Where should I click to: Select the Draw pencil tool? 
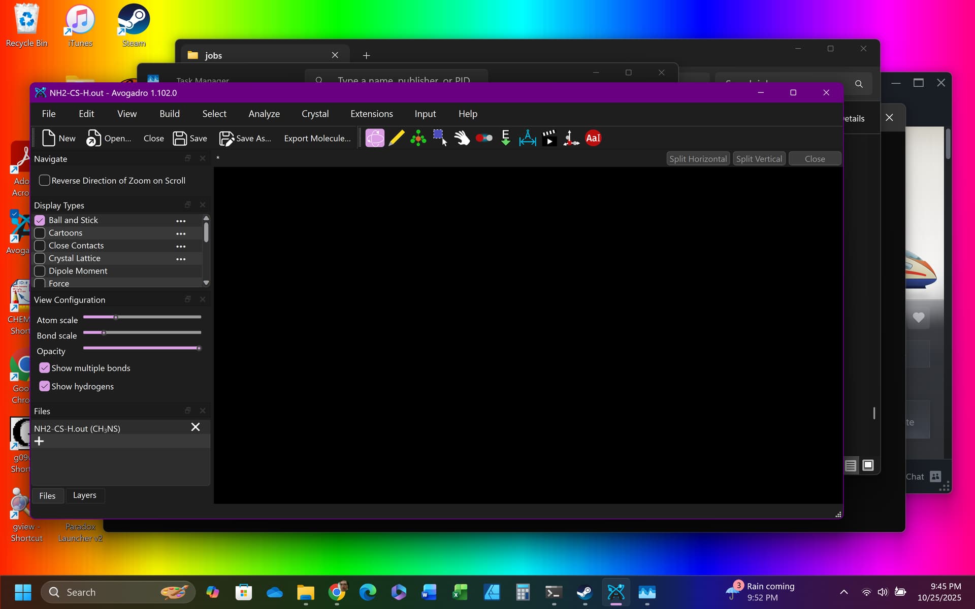[x=397, y=138]
